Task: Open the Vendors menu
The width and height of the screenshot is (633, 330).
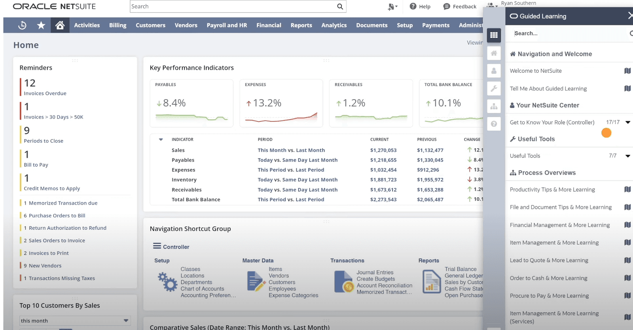Action: coord(186,25)
